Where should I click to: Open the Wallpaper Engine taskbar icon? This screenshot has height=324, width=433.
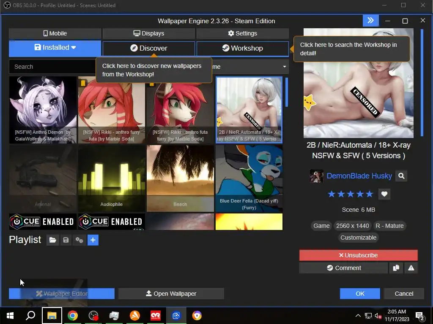pyautogui.click(x=176, y=316)
